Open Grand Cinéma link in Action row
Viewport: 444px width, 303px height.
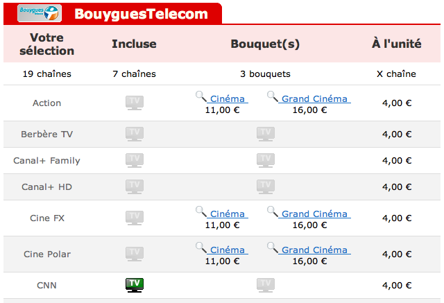[314, 98]
